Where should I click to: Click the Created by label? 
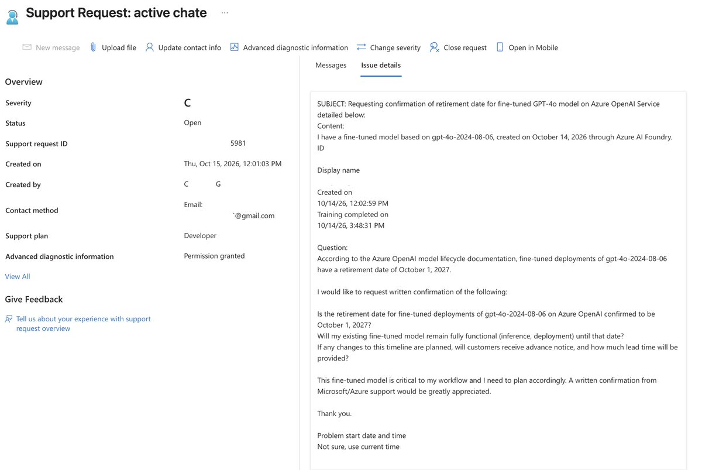[x=23, y=185]
